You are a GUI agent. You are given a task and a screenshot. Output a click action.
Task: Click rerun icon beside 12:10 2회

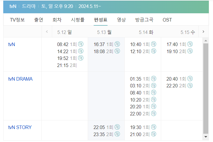coord(154,51)
